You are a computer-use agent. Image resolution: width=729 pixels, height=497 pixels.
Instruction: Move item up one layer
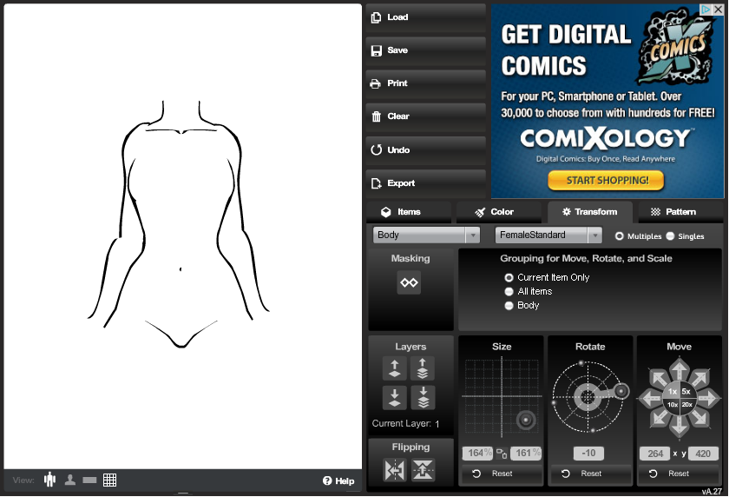tap(395, 368)
